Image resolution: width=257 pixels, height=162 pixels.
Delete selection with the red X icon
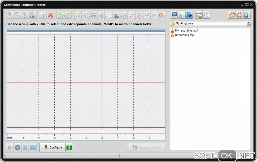point(51,15)
